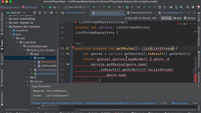This screenshot has height=113, width=201.
Task: Open the Resource Manager side tab
Action: 2,23
